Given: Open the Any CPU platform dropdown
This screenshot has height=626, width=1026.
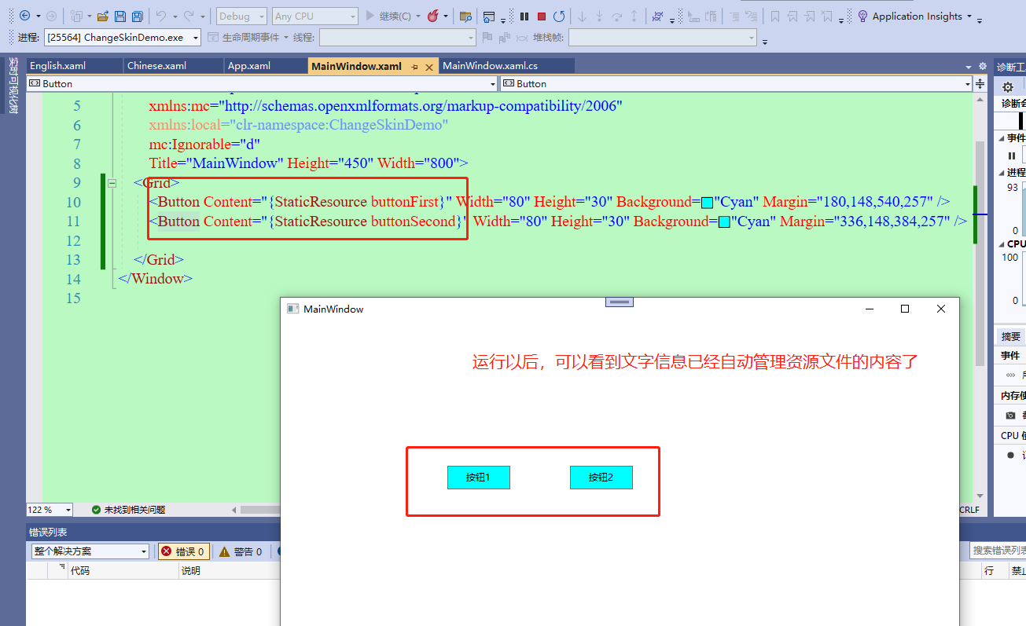Looking at the screenshot, I should [x=315, y=16].
